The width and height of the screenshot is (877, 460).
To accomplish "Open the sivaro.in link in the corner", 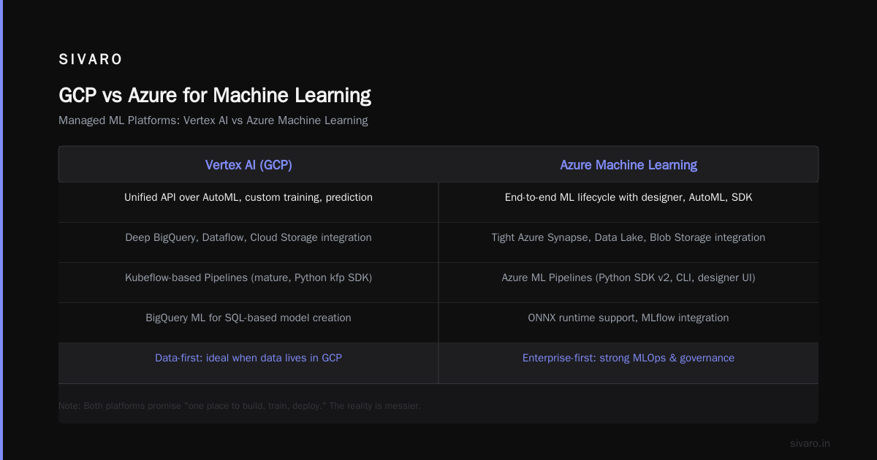I will [810, 443].
